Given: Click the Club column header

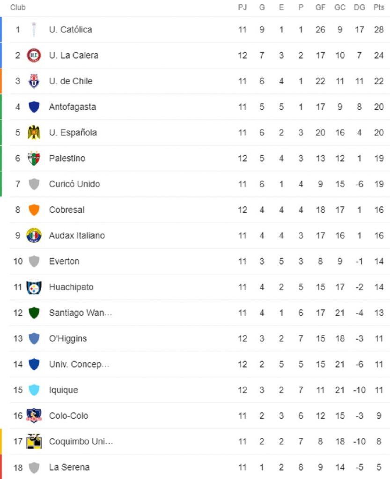Looking at the screenshot, I should point(18,7).
